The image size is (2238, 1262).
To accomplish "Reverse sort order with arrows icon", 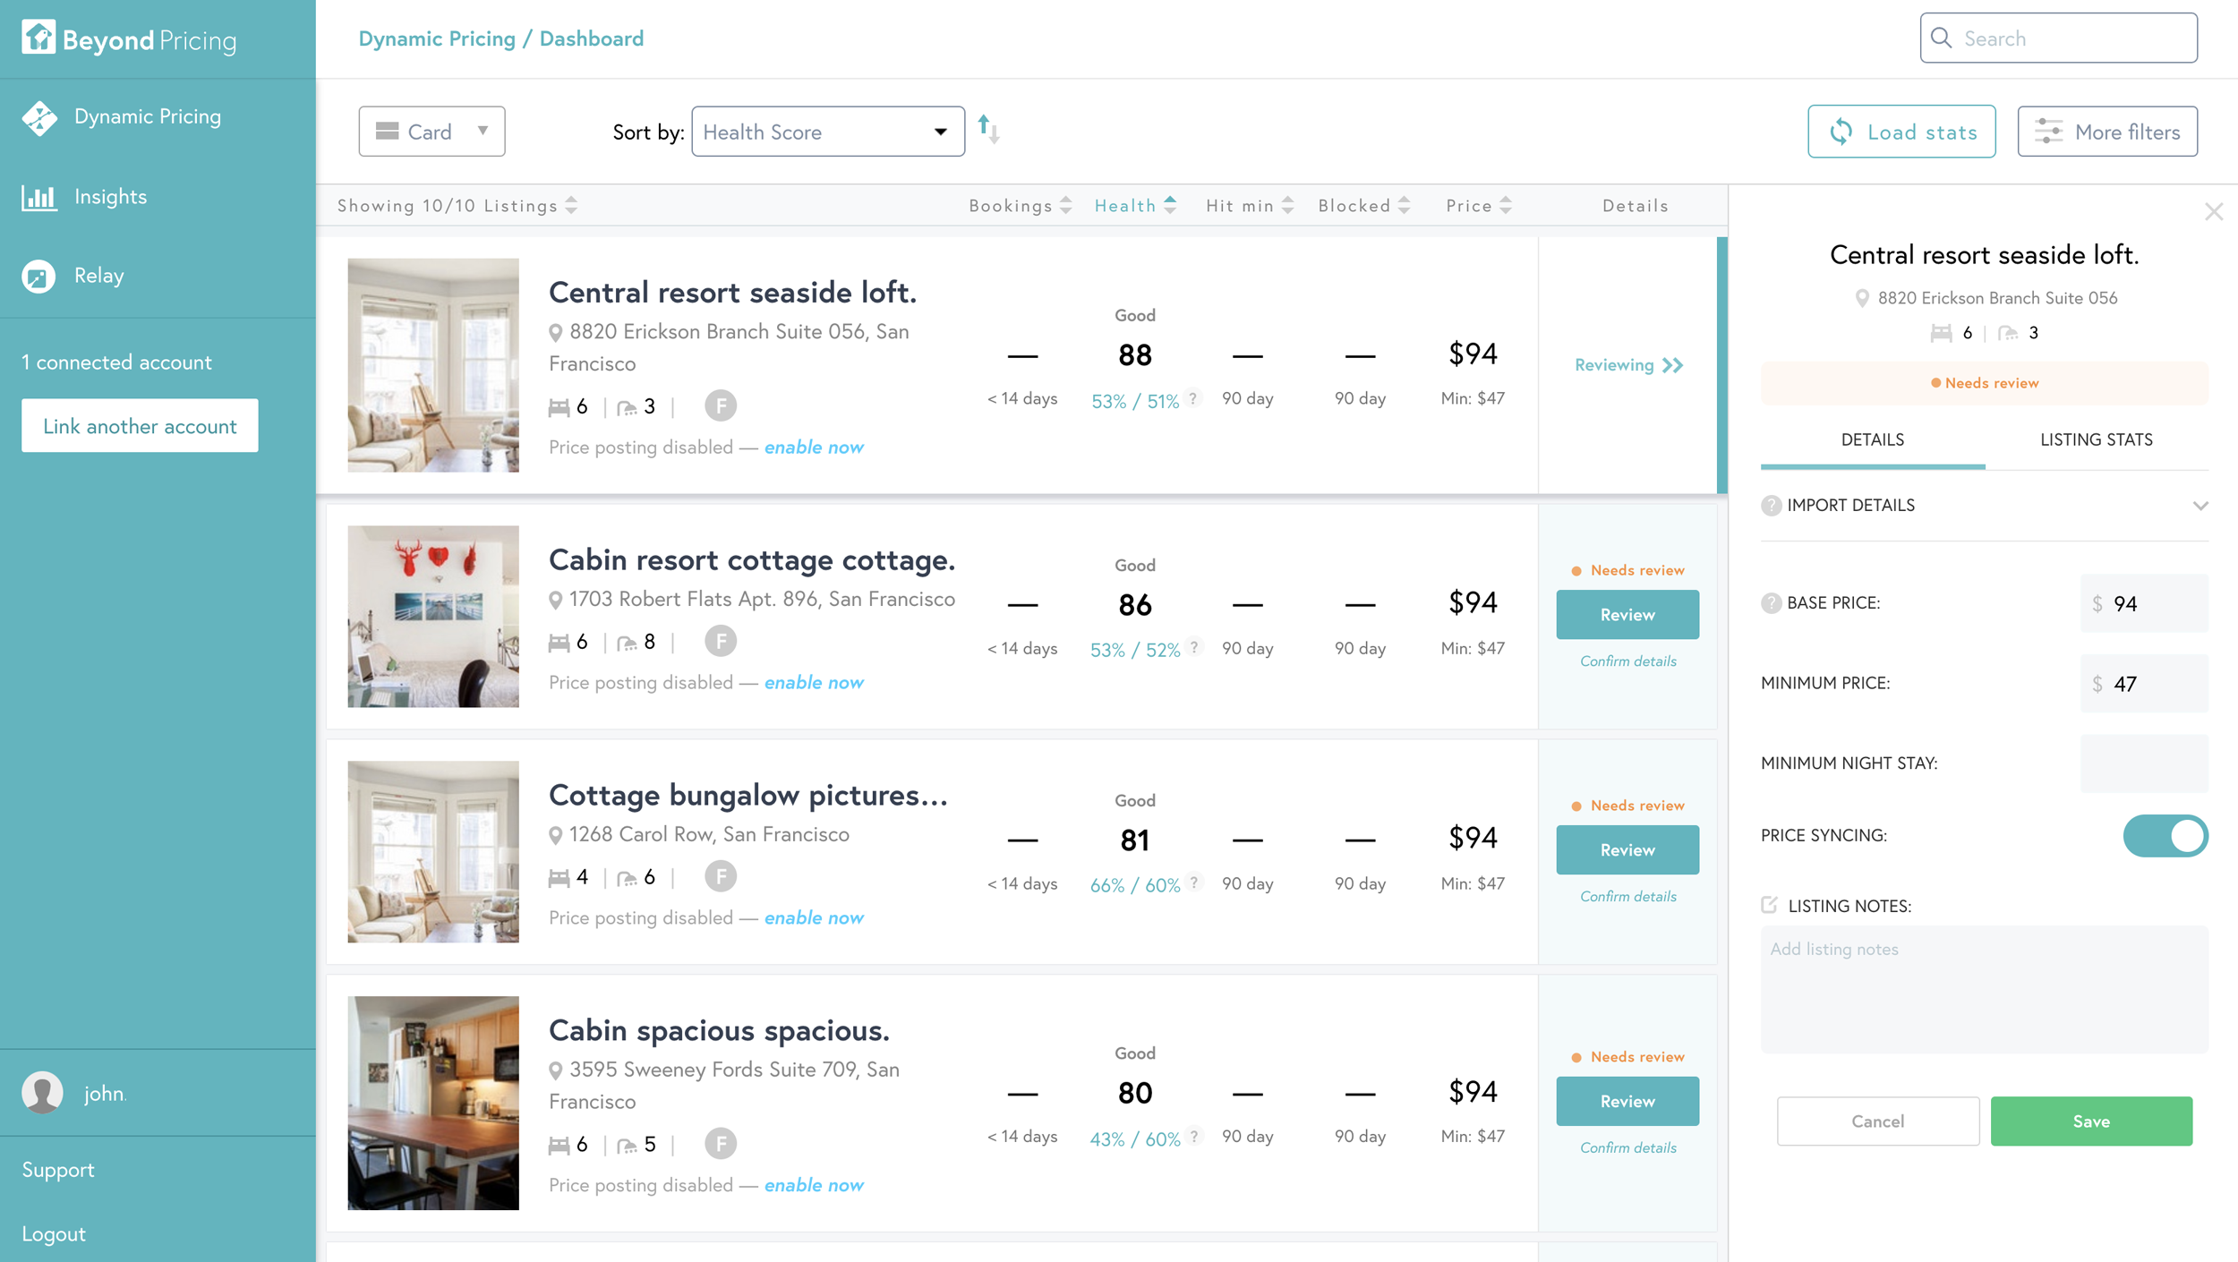I will (x=988, y=130).
